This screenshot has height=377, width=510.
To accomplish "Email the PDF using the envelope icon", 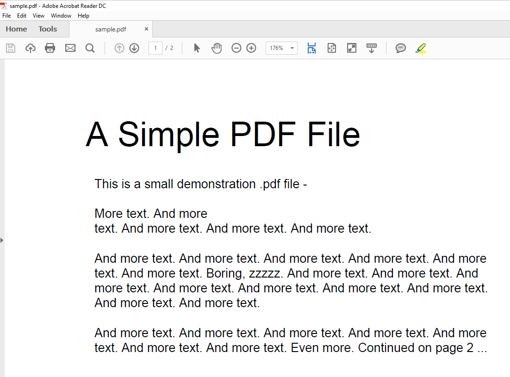I will point(70,48).
